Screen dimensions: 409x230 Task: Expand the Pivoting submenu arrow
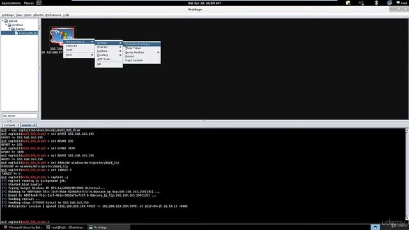tap(121, 55)
